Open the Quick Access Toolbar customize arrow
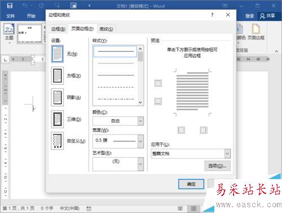282x213 pixels. (89, 6)
